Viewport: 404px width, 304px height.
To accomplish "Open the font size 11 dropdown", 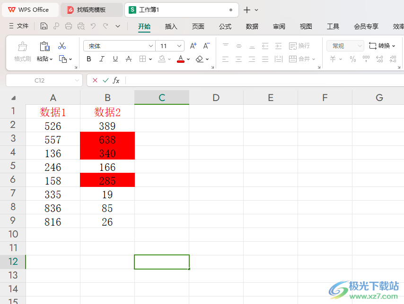I will 179,46.
